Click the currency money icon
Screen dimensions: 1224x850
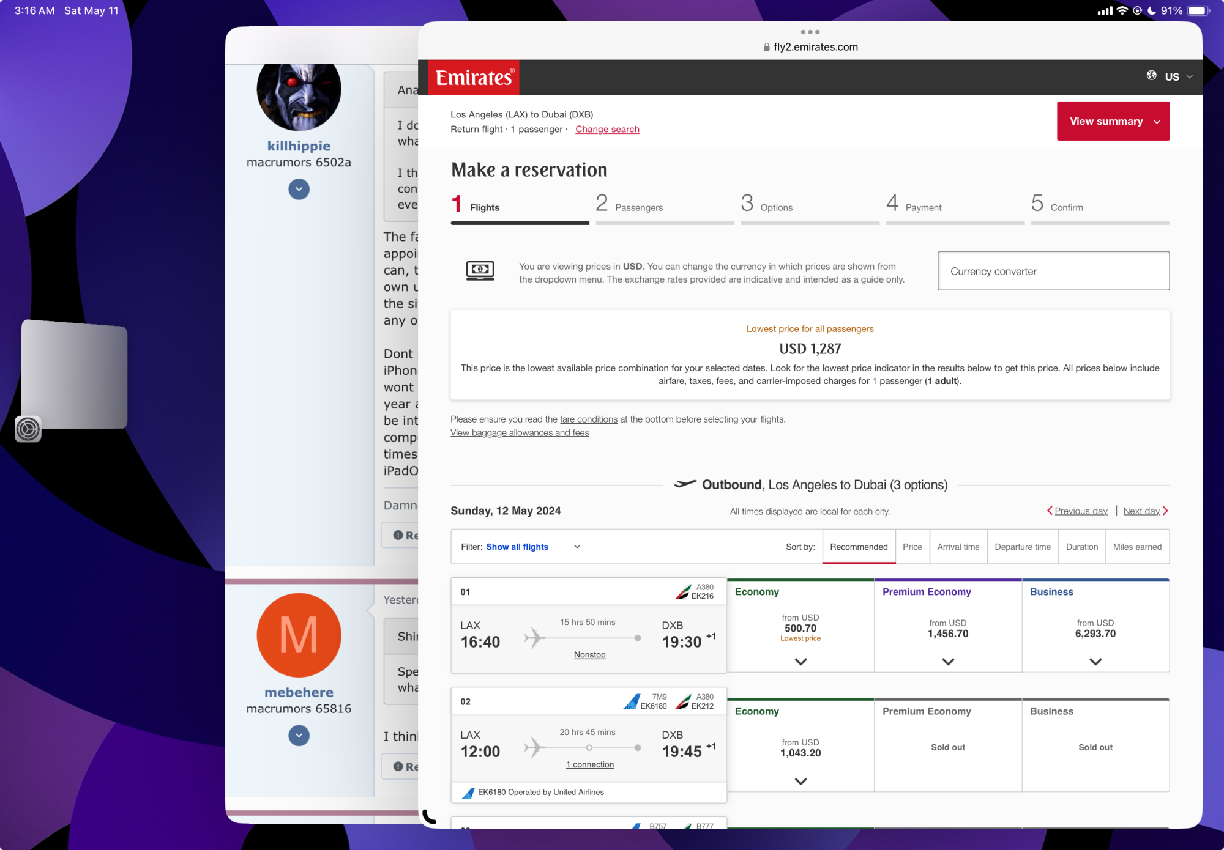(x=480, y=270)
